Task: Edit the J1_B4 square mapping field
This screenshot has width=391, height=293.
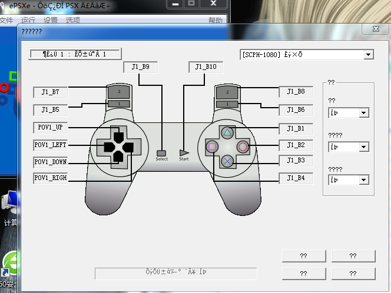Action: (296, 178)
